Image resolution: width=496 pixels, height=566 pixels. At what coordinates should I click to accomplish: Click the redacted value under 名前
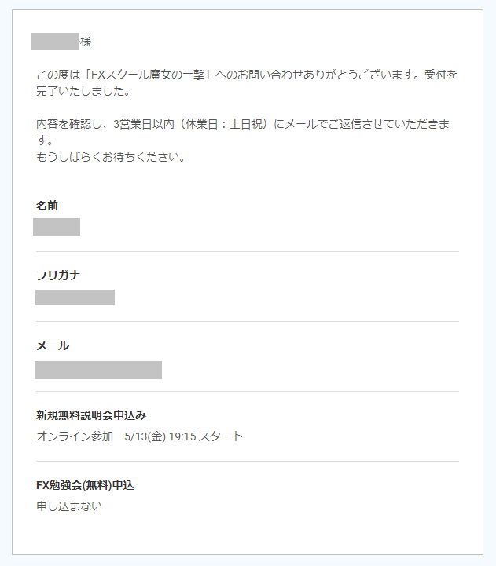pos(57,227)
